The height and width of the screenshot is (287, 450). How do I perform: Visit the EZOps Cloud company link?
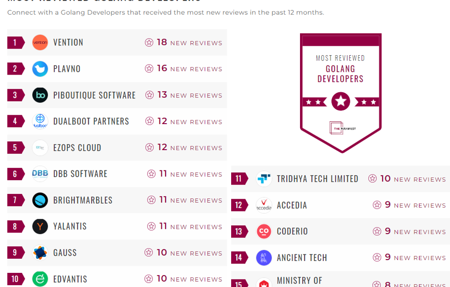77,147
